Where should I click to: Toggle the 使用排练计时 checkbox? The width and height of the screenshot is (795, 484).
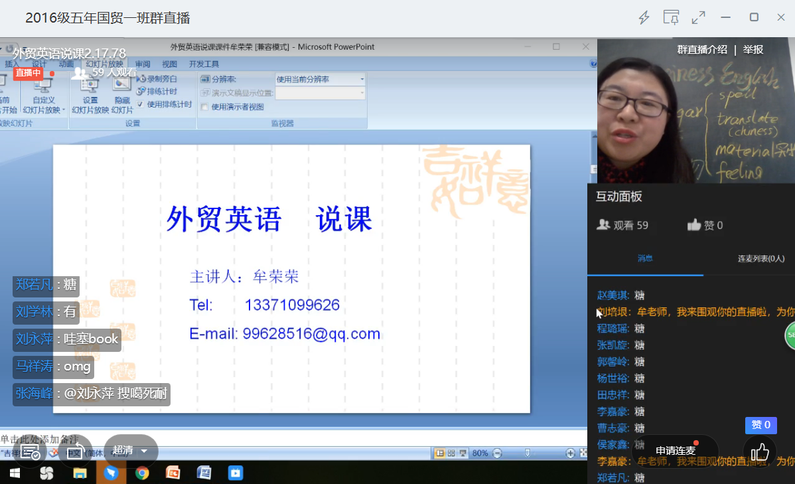(140, 104)
